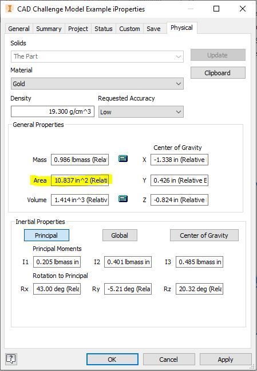Click the Mass value field
The height and width of the screenshot is (371, 257).
pyautogui.click(x=80, y=160)
